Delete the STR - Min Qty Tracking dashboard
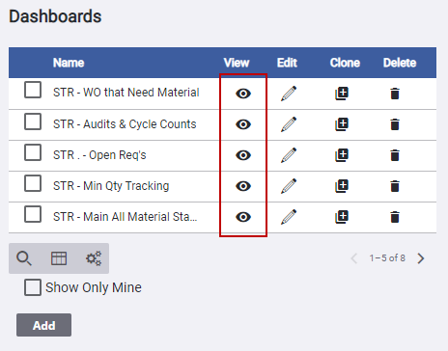This screenshot has width=448, height=351. 395,186
